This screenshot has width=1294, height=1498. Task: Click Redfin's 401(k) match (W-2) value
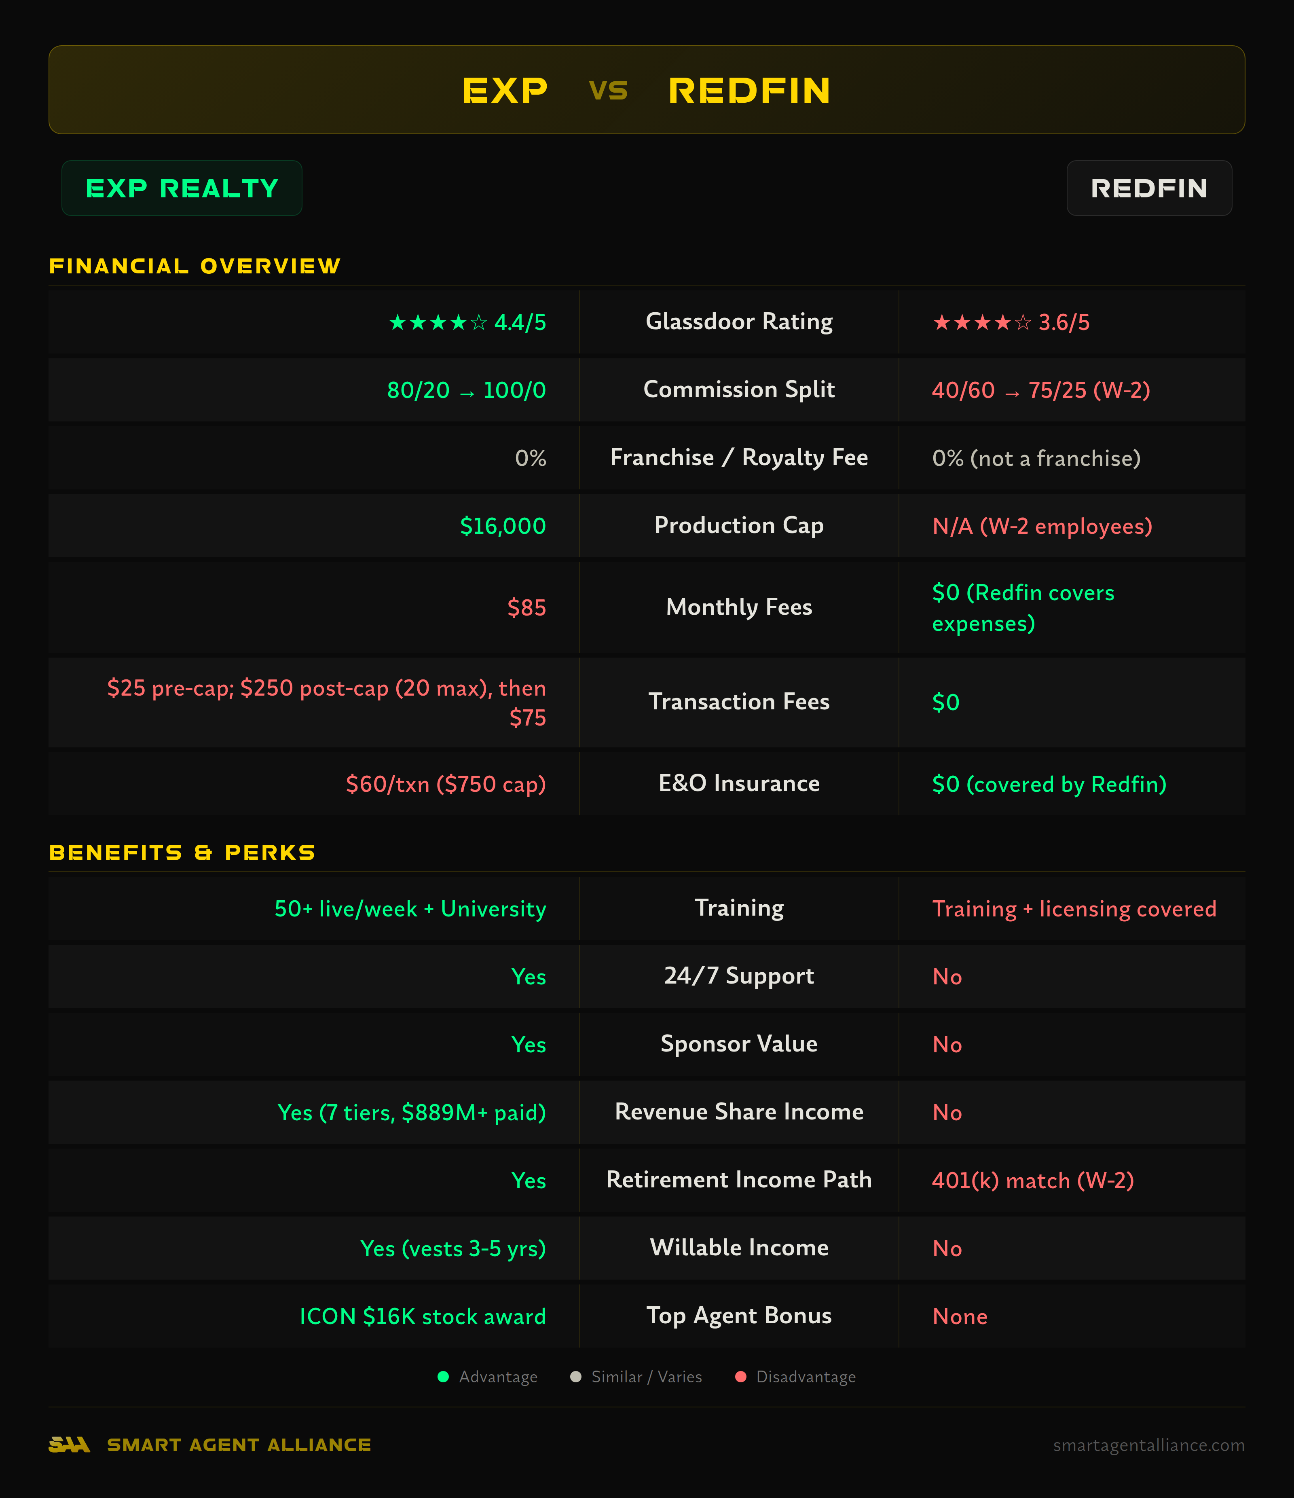pos(1032,1181)
